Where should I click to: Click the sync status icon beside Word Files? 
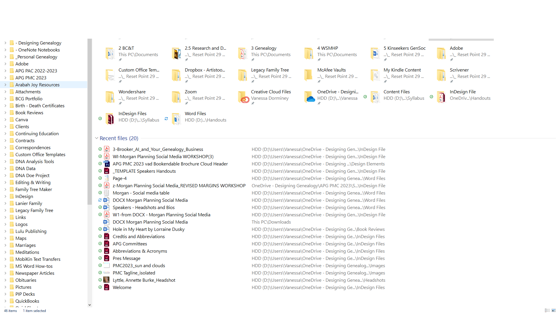[x=166, y=119]
